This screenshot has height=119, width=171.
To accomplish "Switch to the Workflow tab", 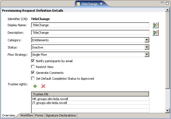I will 27,115.
